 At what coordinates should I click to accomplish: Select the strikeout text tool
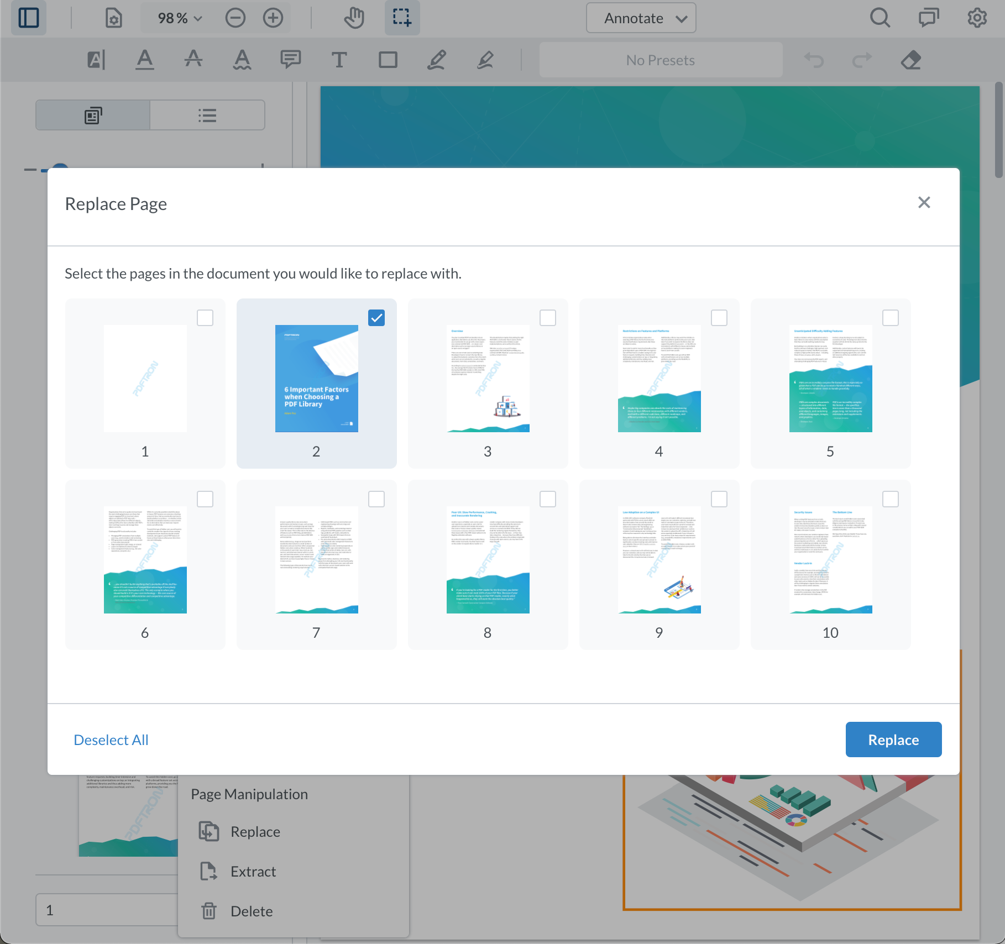(x=193, y=60)
